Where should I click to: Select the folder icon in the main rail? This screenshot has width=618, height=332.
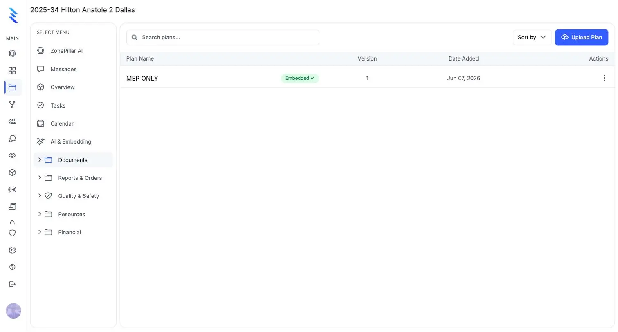12,87
